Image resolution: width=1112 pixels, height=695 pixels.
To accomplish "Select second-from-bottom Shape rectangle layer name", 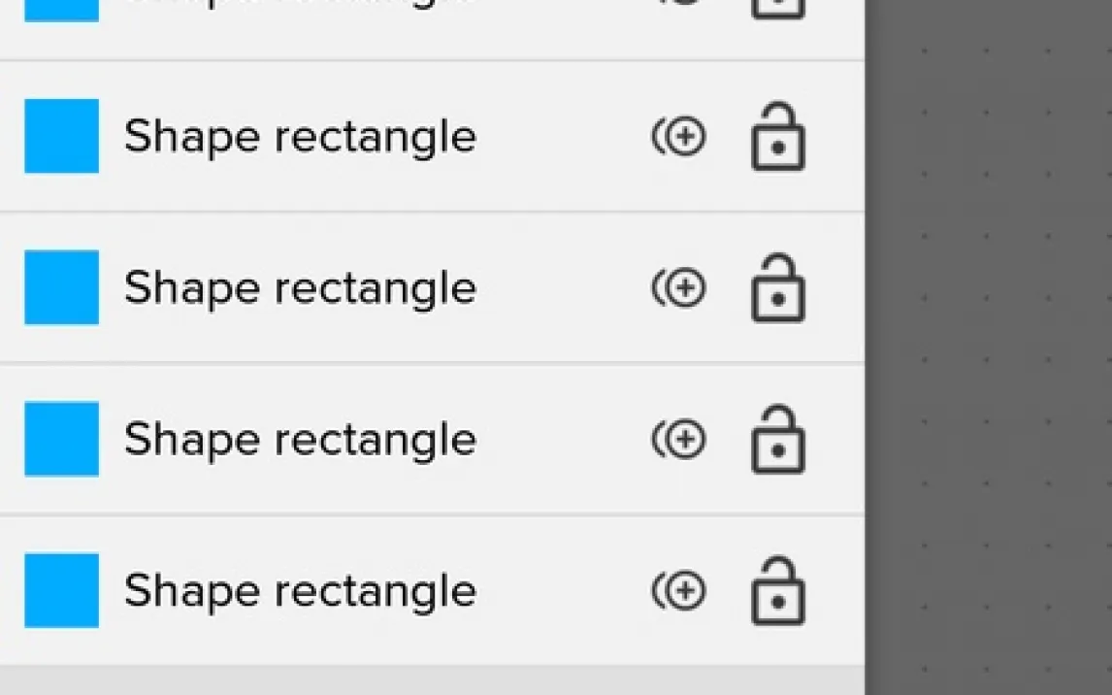I will click(300, 440).
